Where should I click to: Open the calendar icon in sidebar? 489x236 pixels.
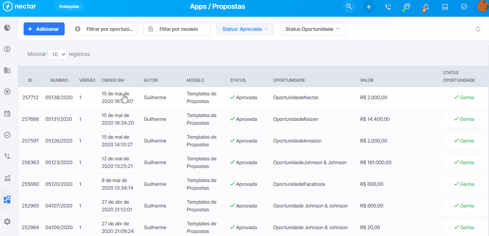coord(7,114)
